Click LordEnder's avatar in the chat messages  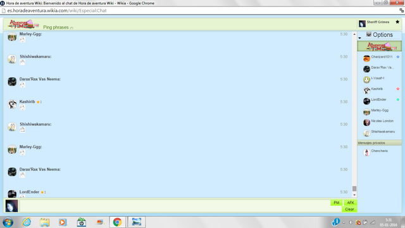pos(12,194)
